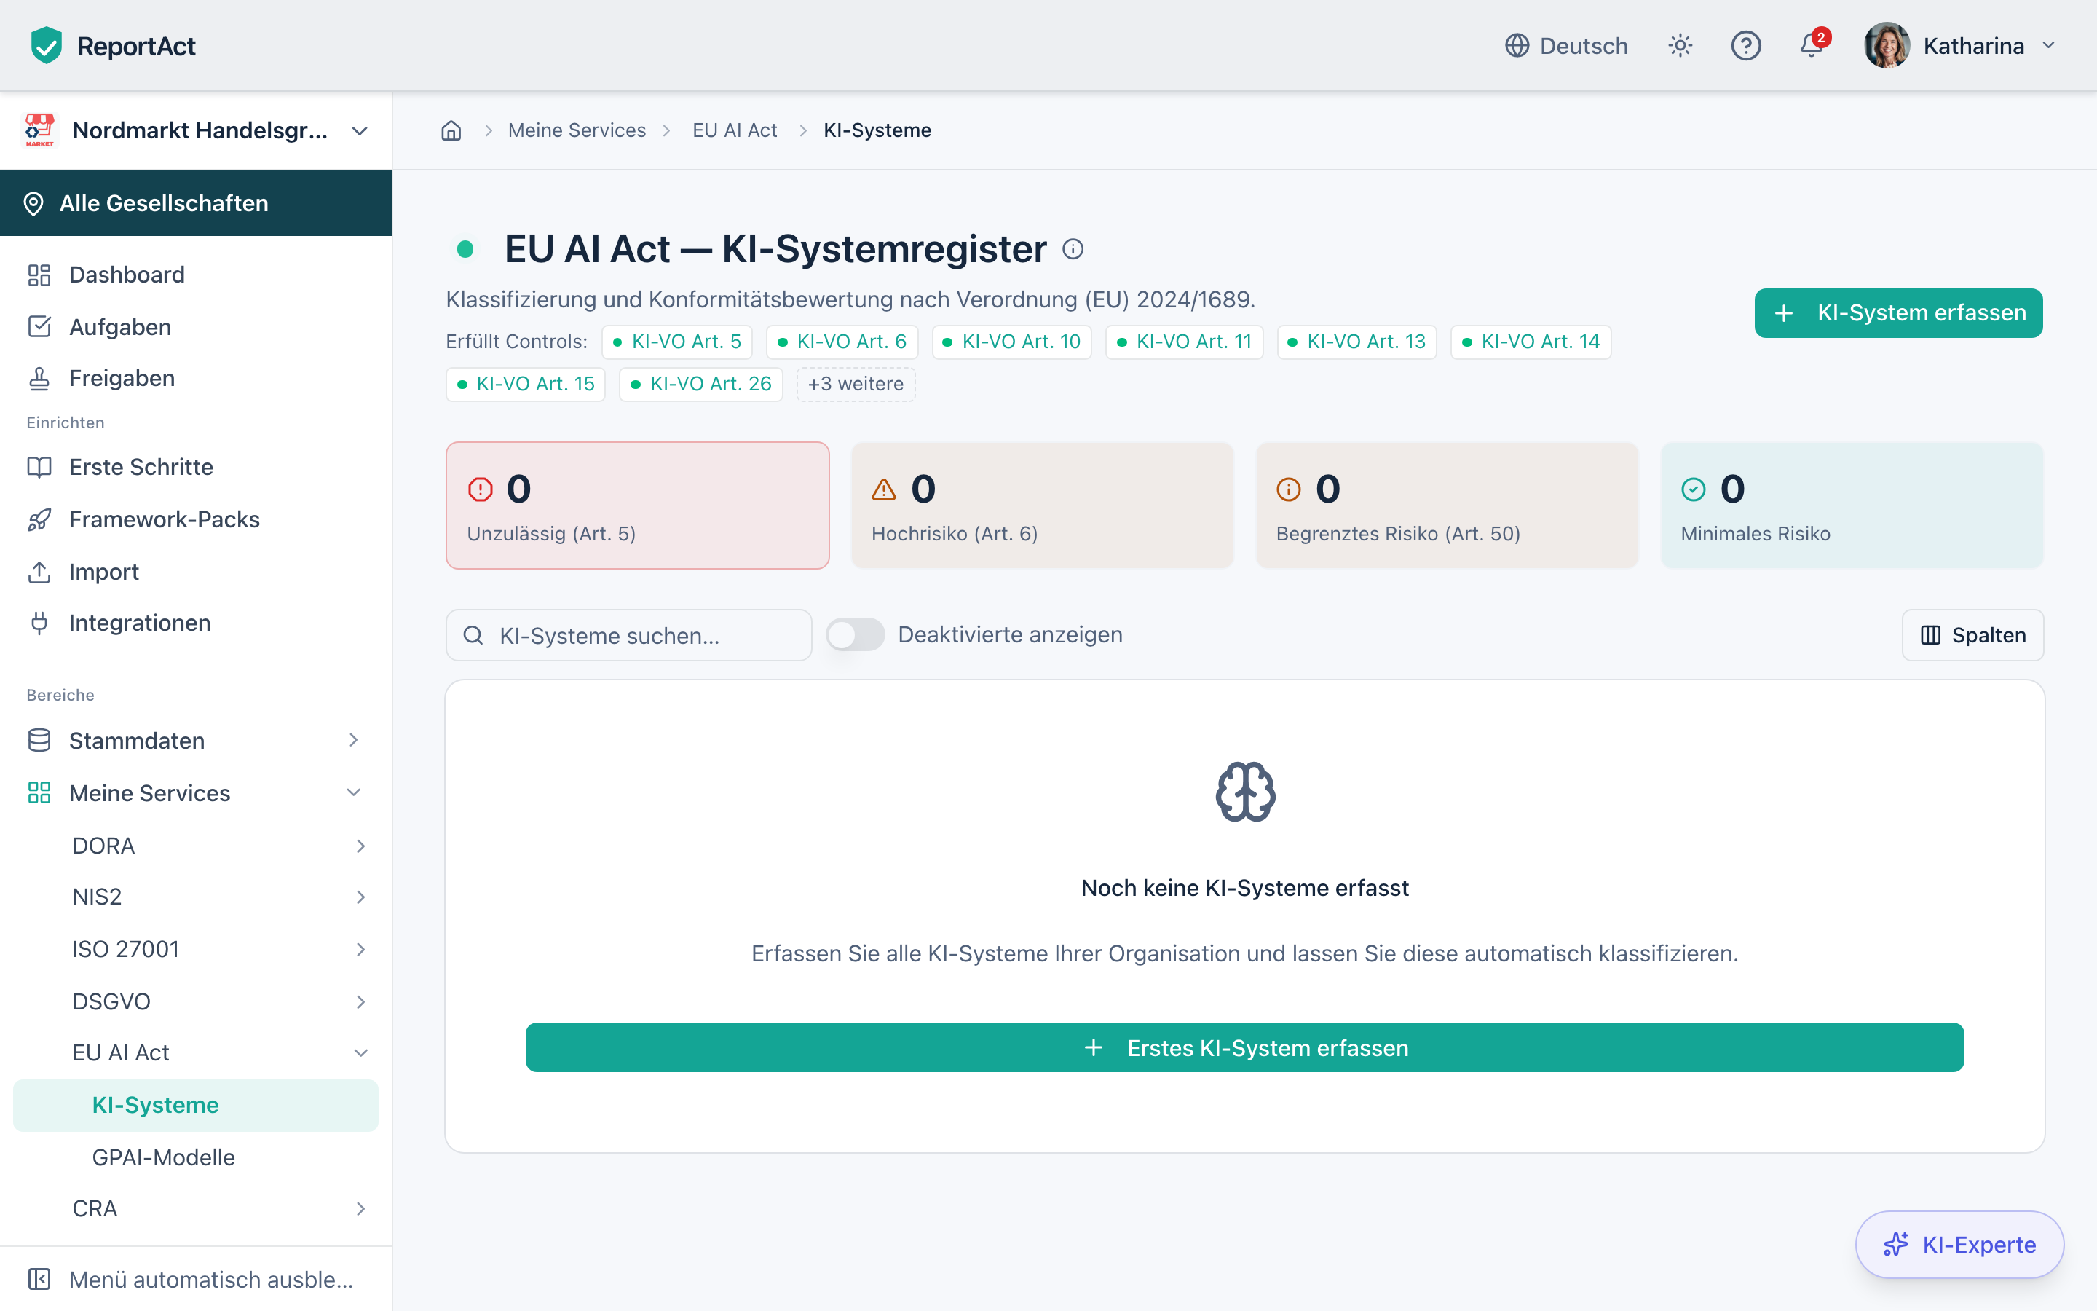Click the Integrationen plug icon

pos(39,623)
